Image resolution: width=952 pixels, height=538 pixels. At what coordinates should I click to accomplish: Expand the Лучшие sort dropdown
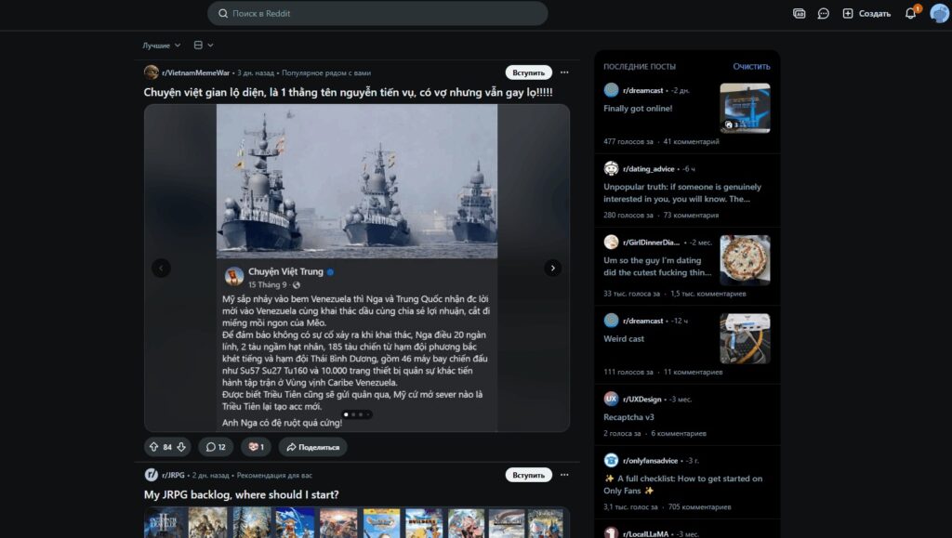click(162, 46)
